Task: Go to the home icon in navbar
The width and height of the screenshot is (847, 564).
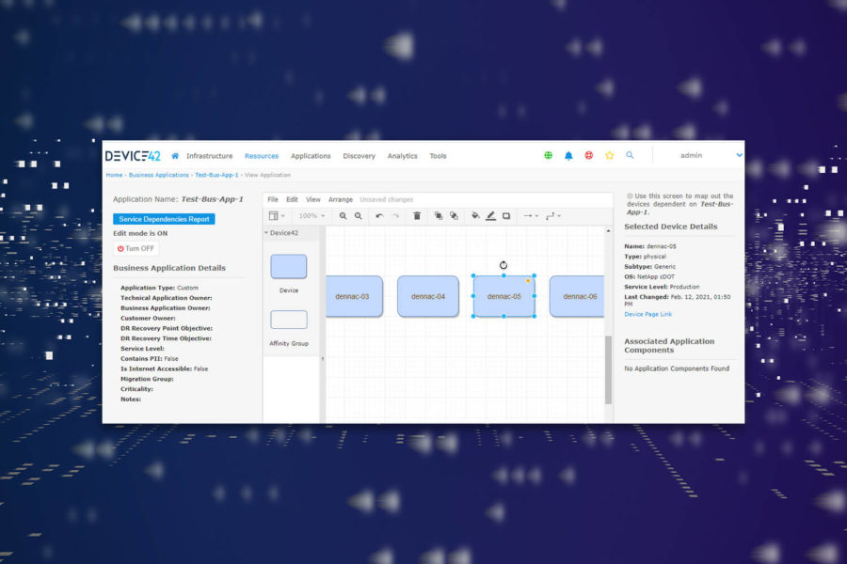Action: tap(175, 156)
